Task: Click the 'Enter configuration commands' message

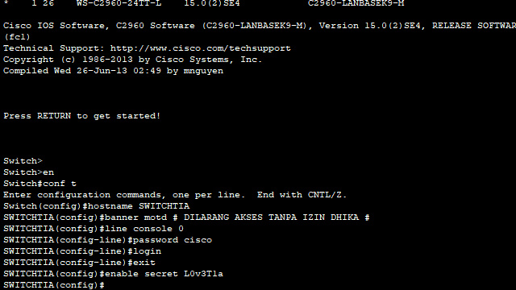Action: pos(175,195)
